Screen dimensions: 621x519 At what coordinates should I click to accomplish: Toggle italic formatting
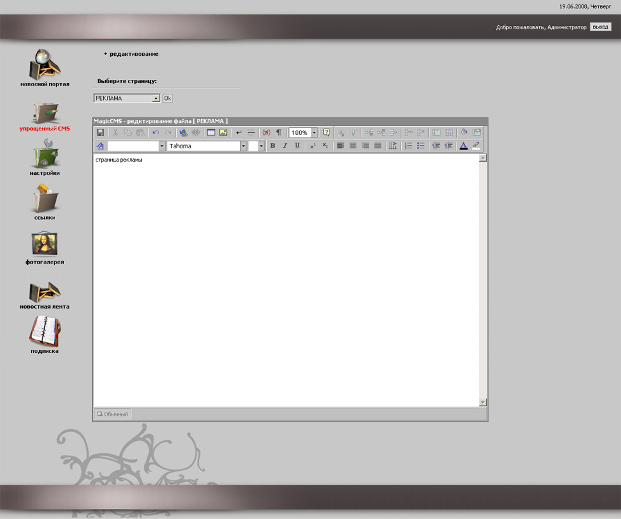285,146
